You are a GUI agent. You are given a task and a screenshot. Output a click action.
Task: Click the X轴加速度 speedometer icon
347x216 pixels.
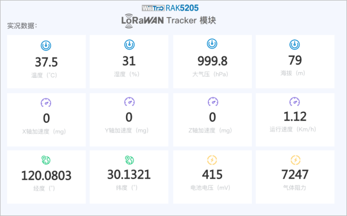click(46, 102)
